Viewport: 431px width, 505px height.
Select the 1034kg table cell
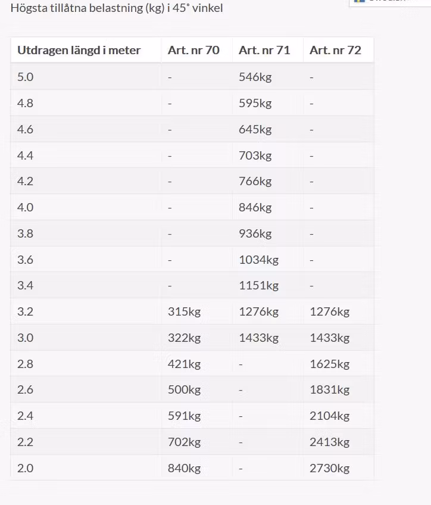[258, 260]
